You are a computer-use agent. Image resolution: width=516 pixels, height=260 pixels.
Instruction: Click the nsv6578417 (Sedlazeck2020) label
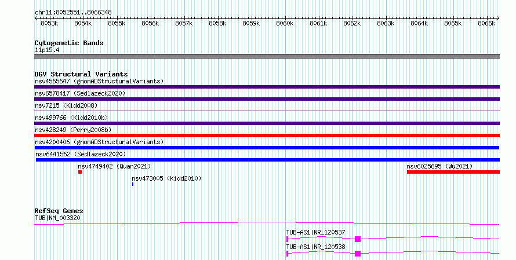80,93
